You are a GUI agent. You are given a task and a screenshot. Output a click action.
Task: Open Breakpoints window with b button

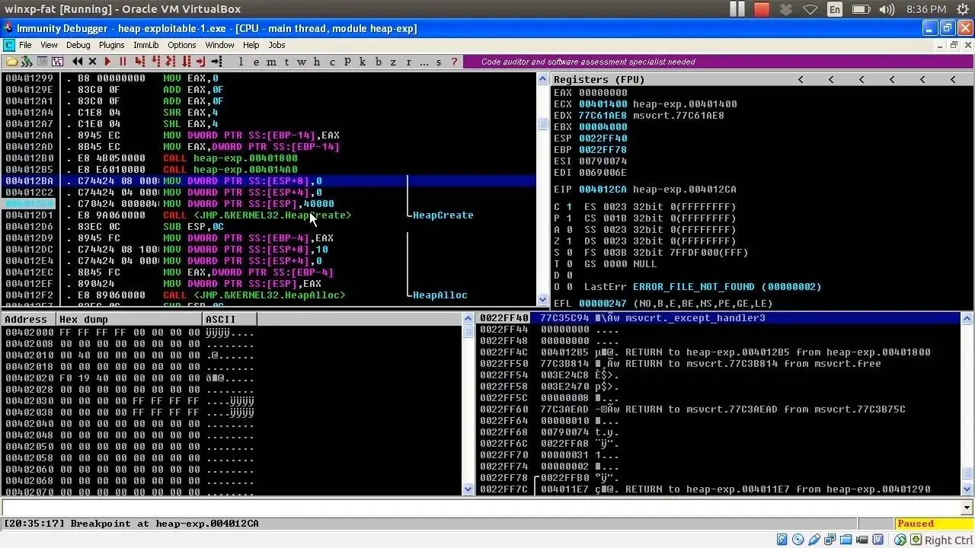(x=378, y=62)
